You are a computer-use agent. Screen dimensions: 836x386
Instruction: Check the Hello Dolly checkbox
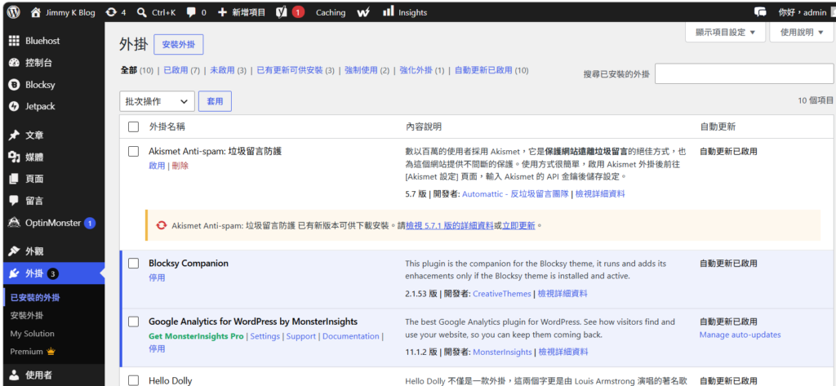click(133, 380)
